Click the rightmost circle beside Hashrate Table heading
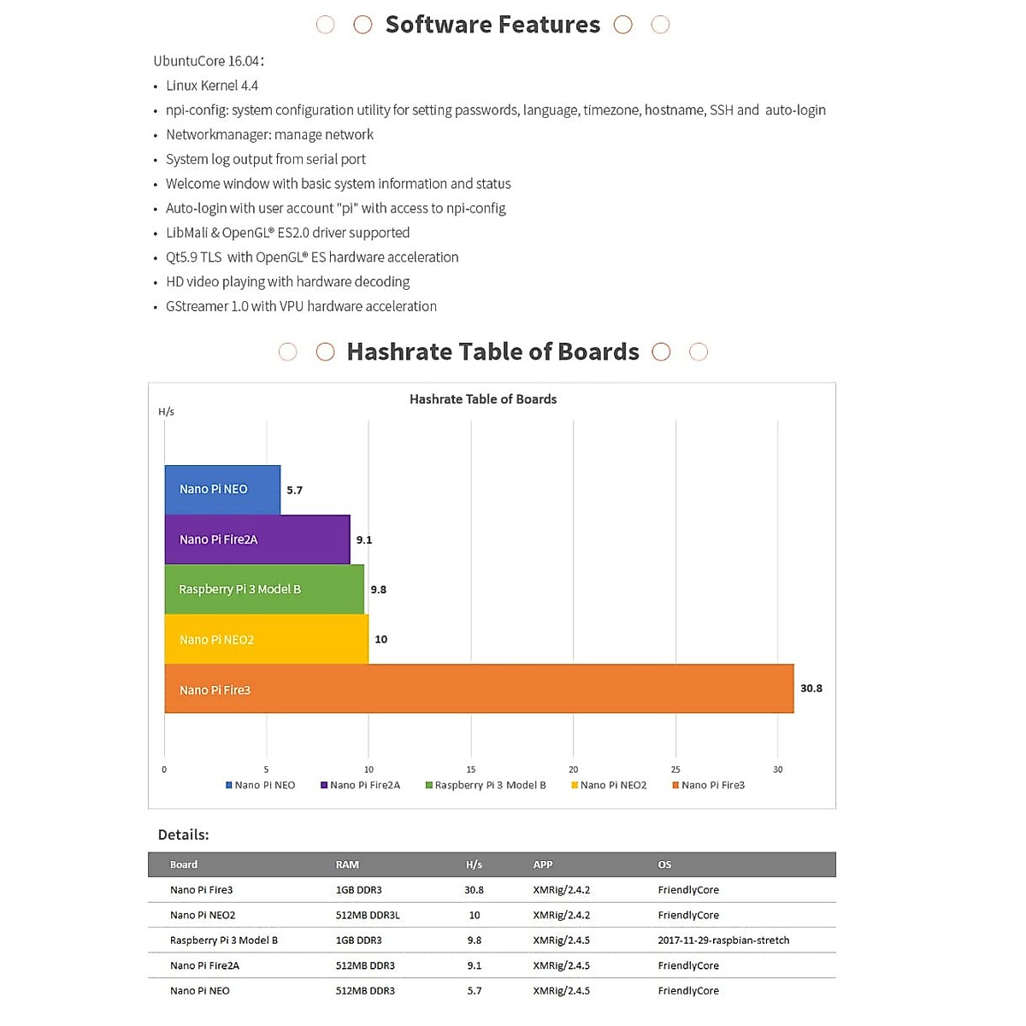 click(699, 352)
